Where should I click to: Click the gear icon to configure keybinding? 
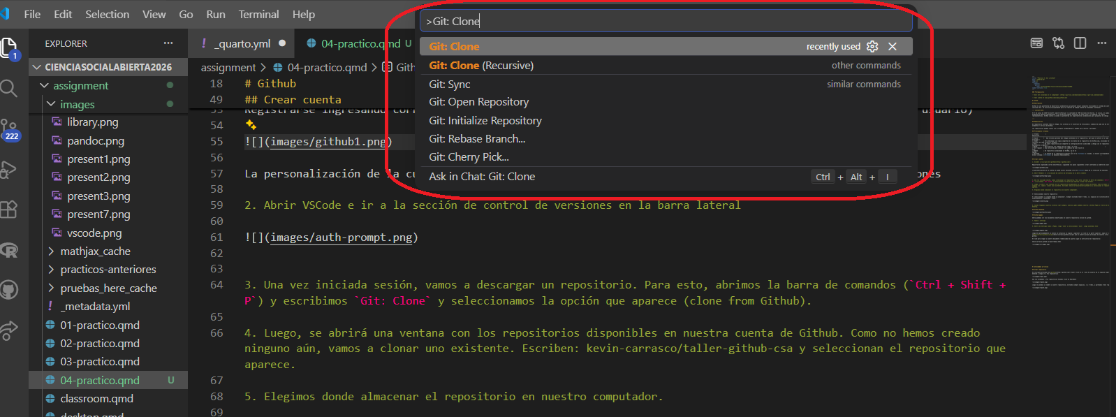coord(872,46)
